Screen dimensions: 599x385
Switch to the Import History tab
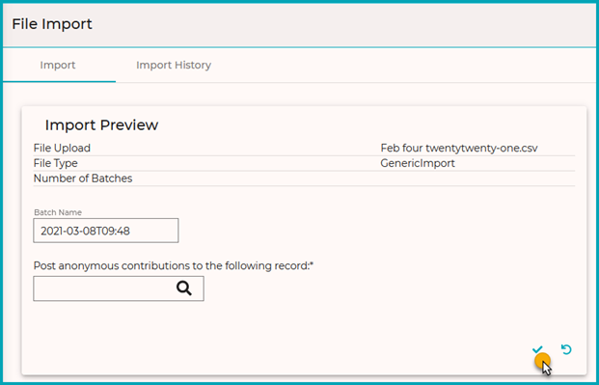pyautogui.click(x=174, y=65)
